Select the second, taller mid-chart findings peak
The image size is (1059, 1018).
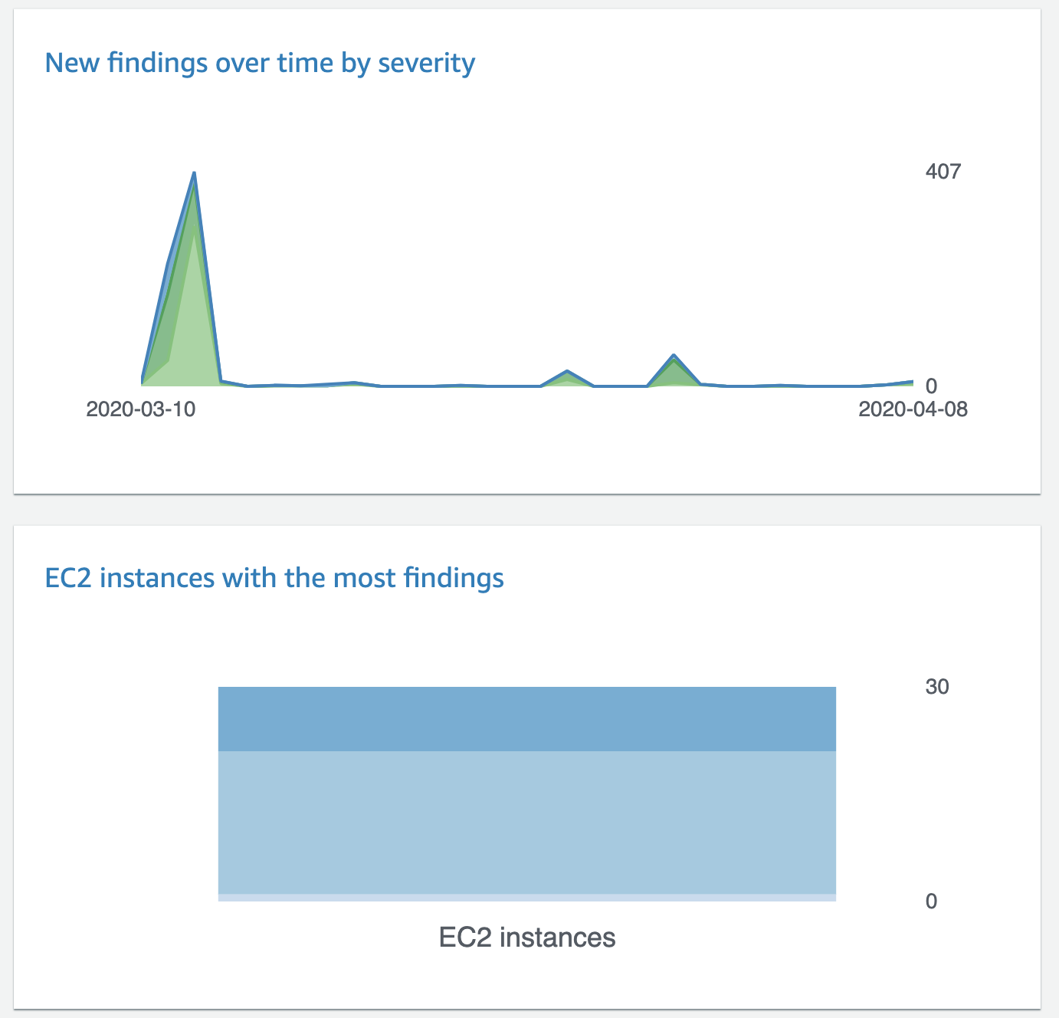point(673,356)
